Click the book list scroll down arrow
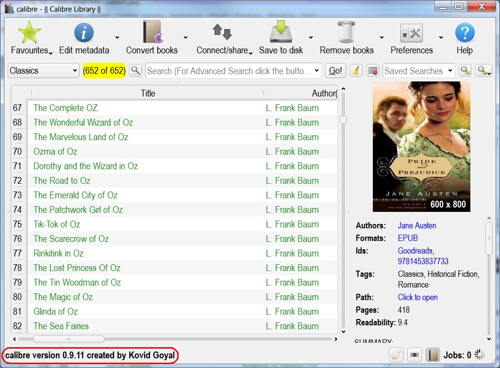500x368 pixels. [x=343, y=332]
